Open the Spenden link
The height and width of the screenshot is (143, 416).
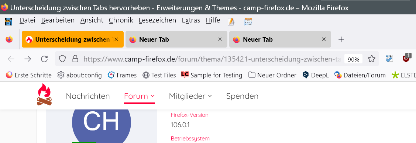(242, 96)
